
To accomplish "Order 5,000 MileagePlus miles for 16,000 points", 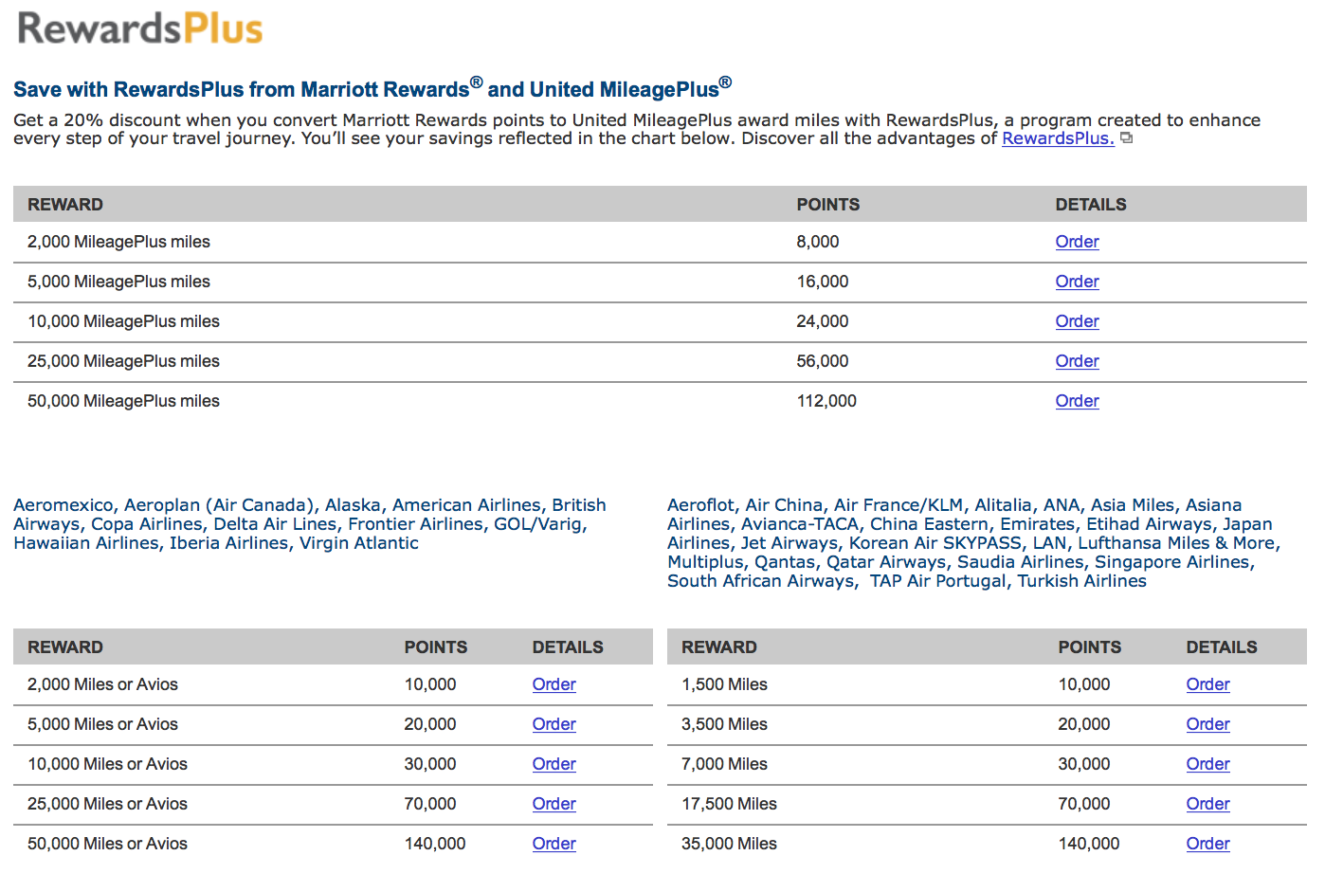I will click(1077, 282).
